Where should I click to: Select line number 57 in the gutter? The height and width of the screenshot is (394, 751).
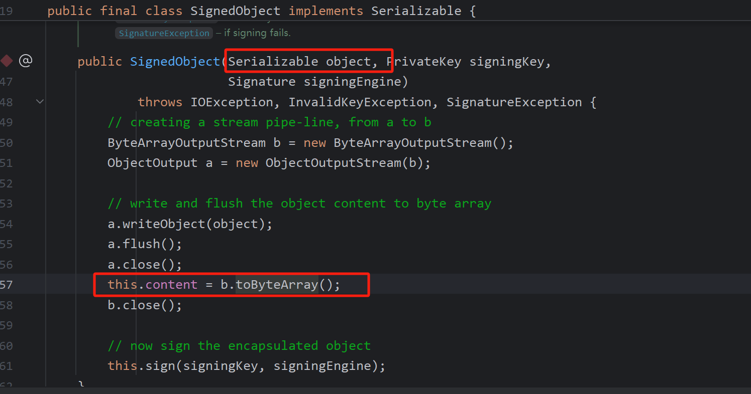7,285
